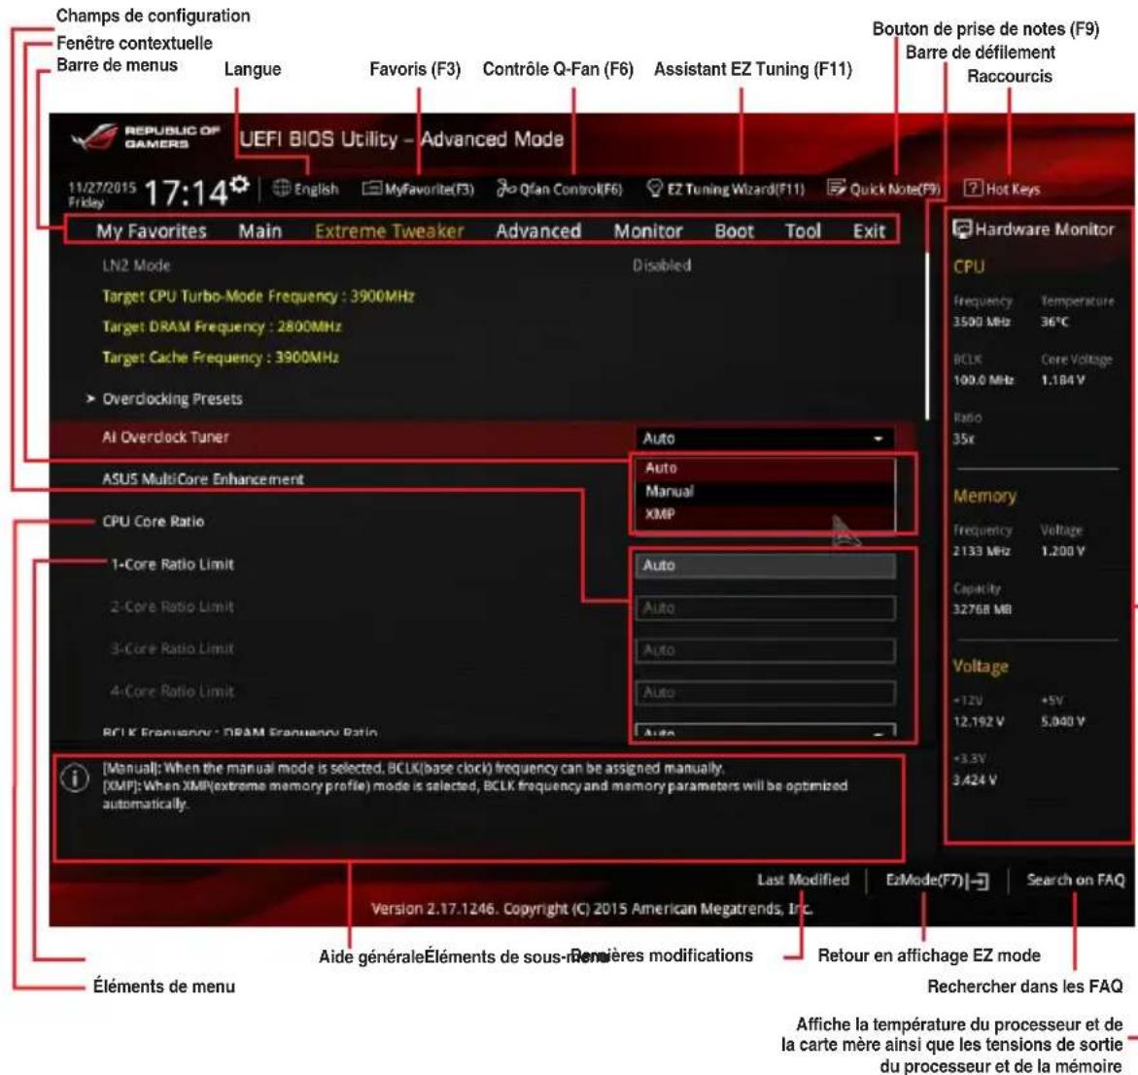The image size is (1138, 1075).
Task: Click the settings gear beside the clock
Action: pyautogui.click(x=239, y=185)
